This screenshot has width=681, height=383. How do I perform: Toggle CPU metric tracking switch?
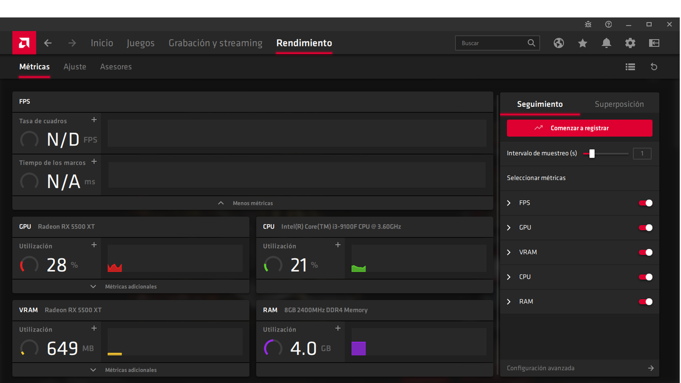645,277
